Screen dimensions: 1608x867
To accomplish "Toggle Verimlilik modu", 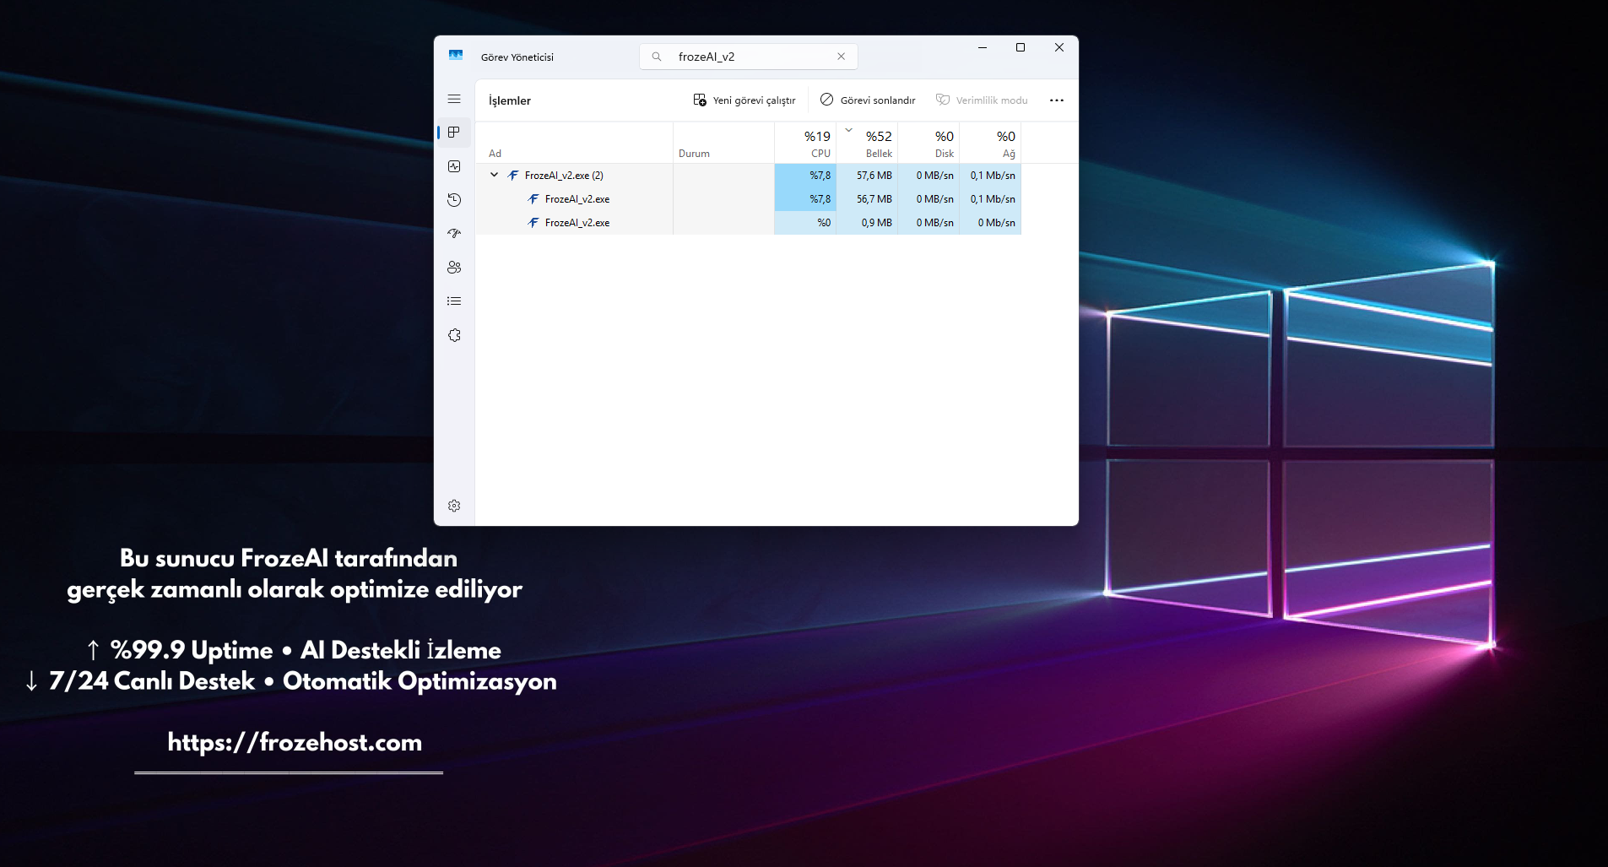I will tap(982, 100).
